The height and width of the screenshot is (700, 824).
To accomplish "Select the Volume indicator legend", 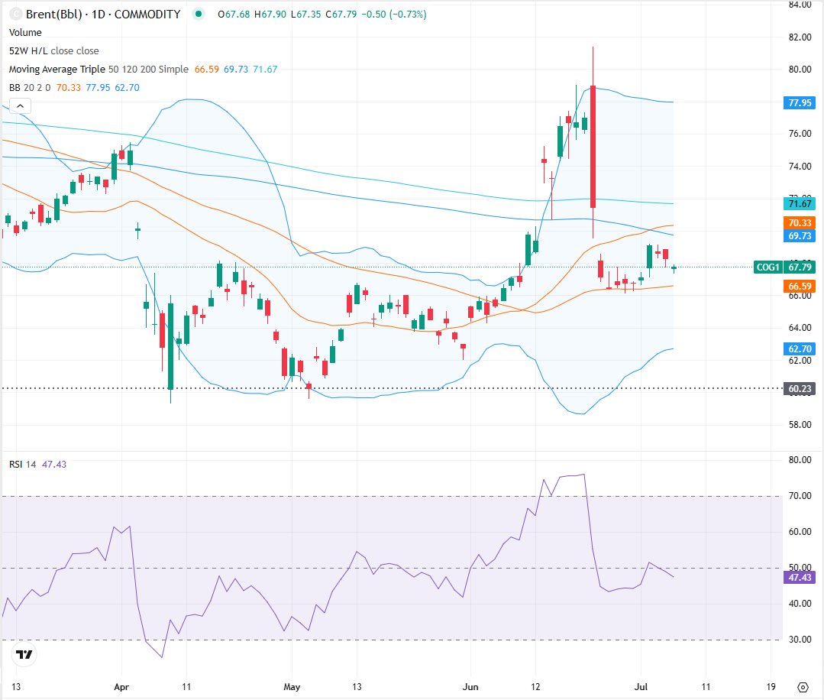I will (x=25, y=32).
